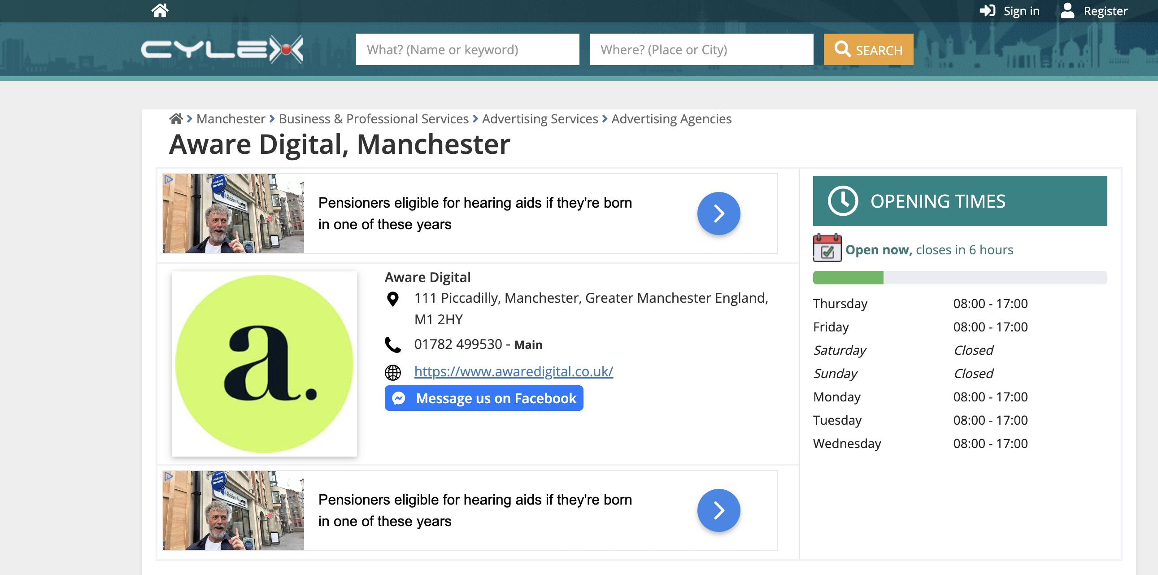Image resolution: width=1158 pixels, height=575 pixels.
Task: Focus the Where? place or city field
Action: click(x=701, y=49)
